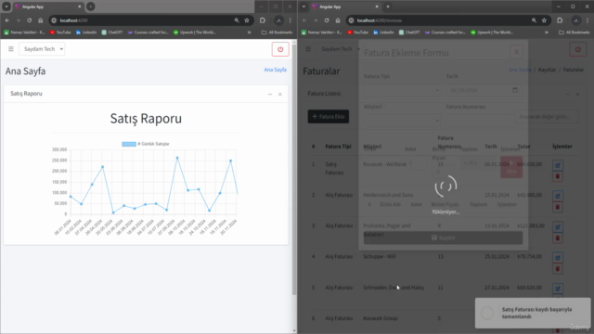Expand Saydam Tech dropdown in right window
594x334 pixels.
click(340, 49)
